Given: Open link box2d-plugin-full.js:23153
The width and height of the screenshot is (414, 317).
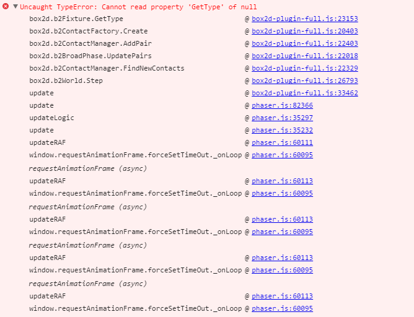Looking at the screenshot, I should tap(305, 19).
